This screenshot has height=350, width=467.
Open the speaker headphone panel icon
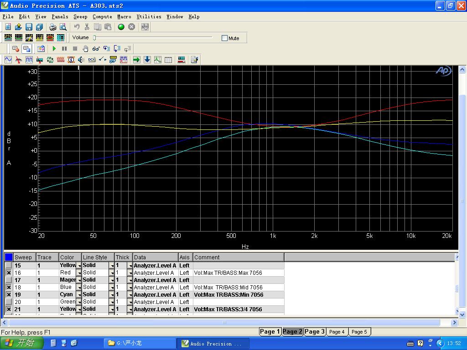(81, 60)
